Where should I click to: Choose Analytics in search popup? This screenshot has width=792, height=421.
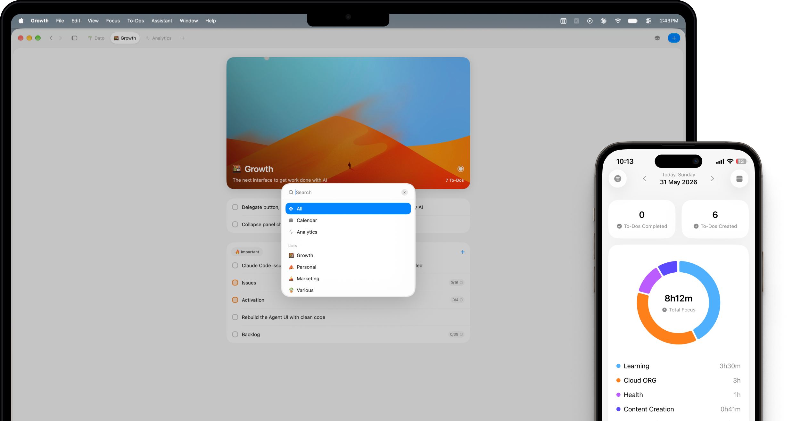(348, 232)
